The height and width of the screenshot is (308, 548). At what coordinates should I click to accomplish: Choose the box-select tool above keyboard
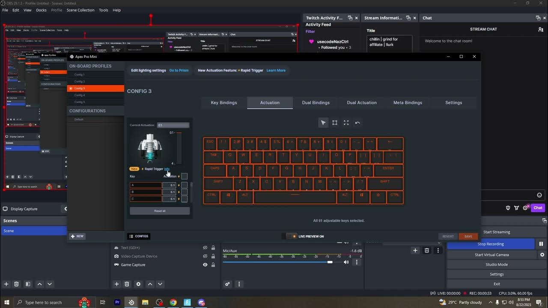335,123
